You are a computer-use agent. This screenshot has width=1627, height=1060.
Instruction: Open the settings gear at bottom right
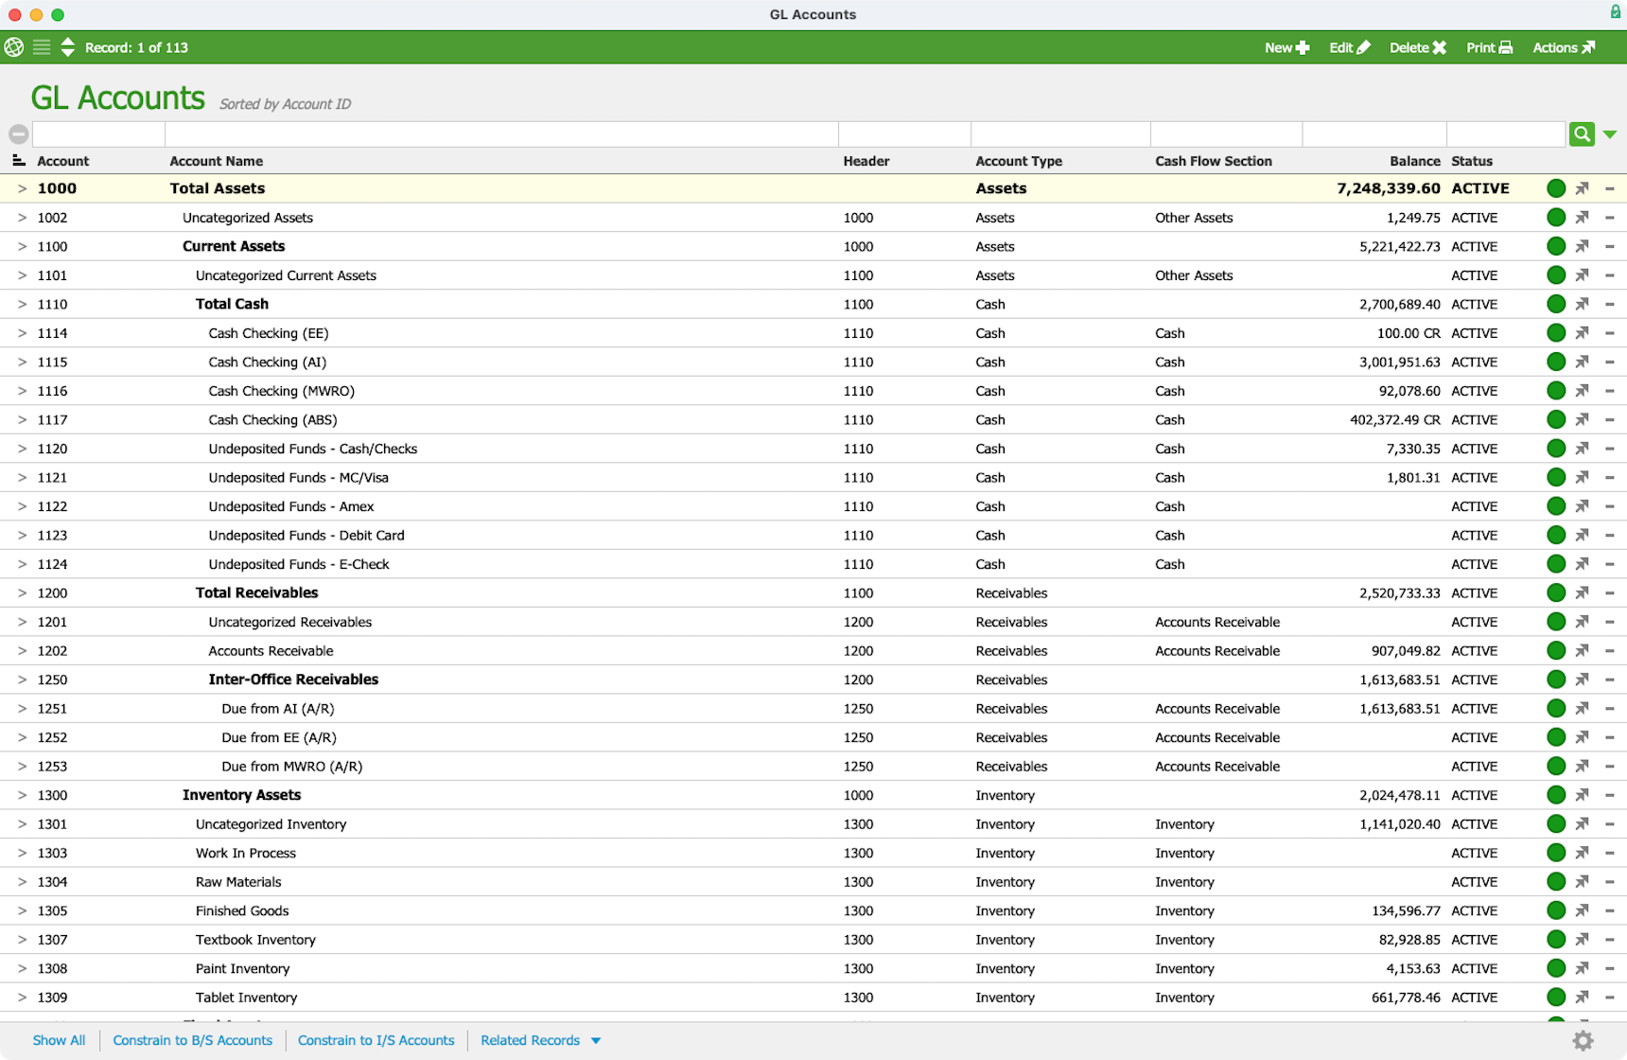coord(1583,1041)
